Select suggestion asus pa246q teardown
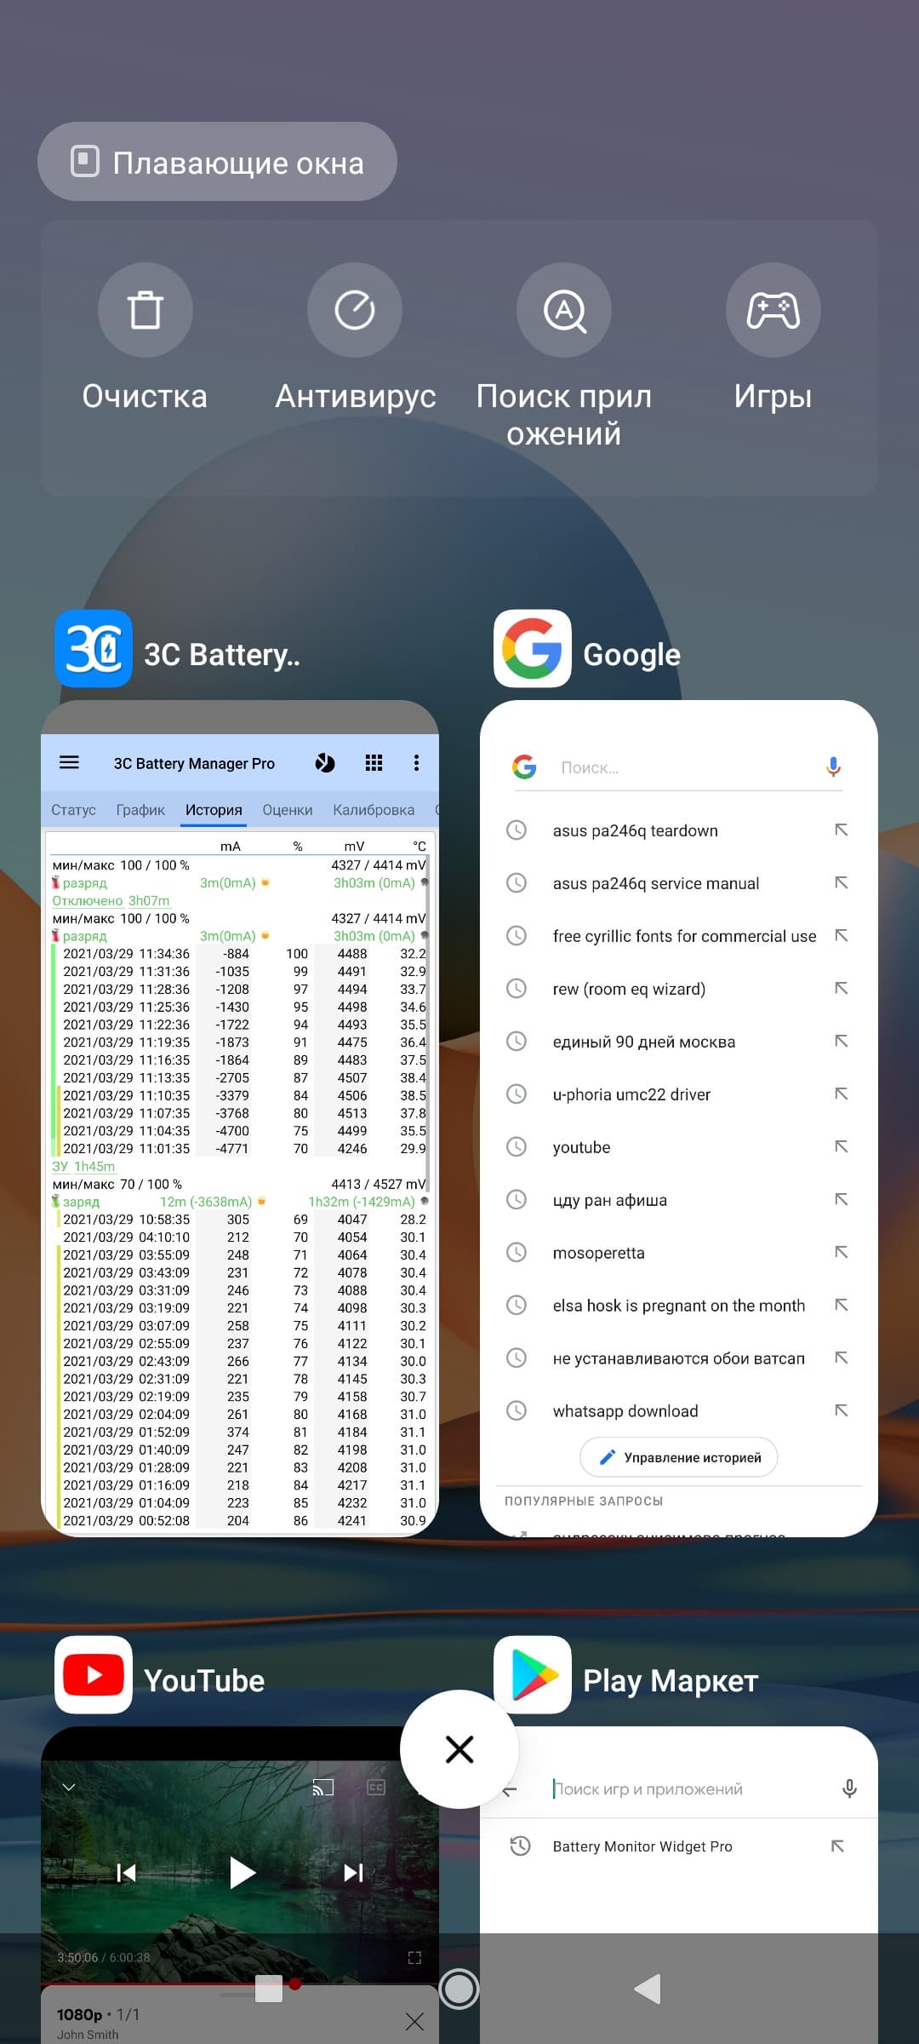 (636, 830)
